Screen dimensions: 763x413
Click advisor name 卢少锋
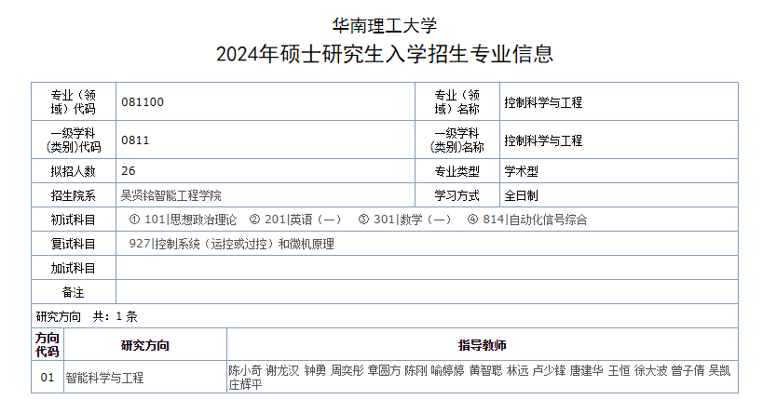click(550, 371)
